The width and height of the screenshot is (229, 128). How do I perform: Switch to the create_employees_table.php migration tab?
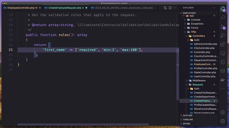124,8
